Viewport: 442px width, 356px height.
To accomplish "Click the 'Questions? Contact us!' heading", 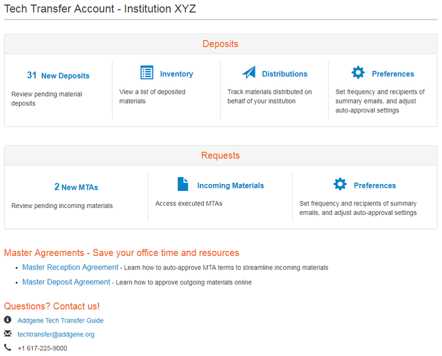I will point(52,306).
